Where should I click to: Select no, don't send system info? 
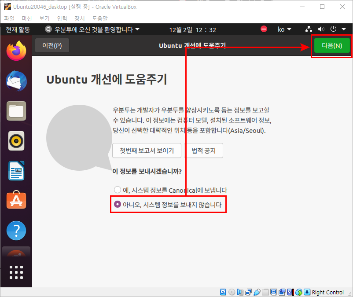[x=168, y=205]
